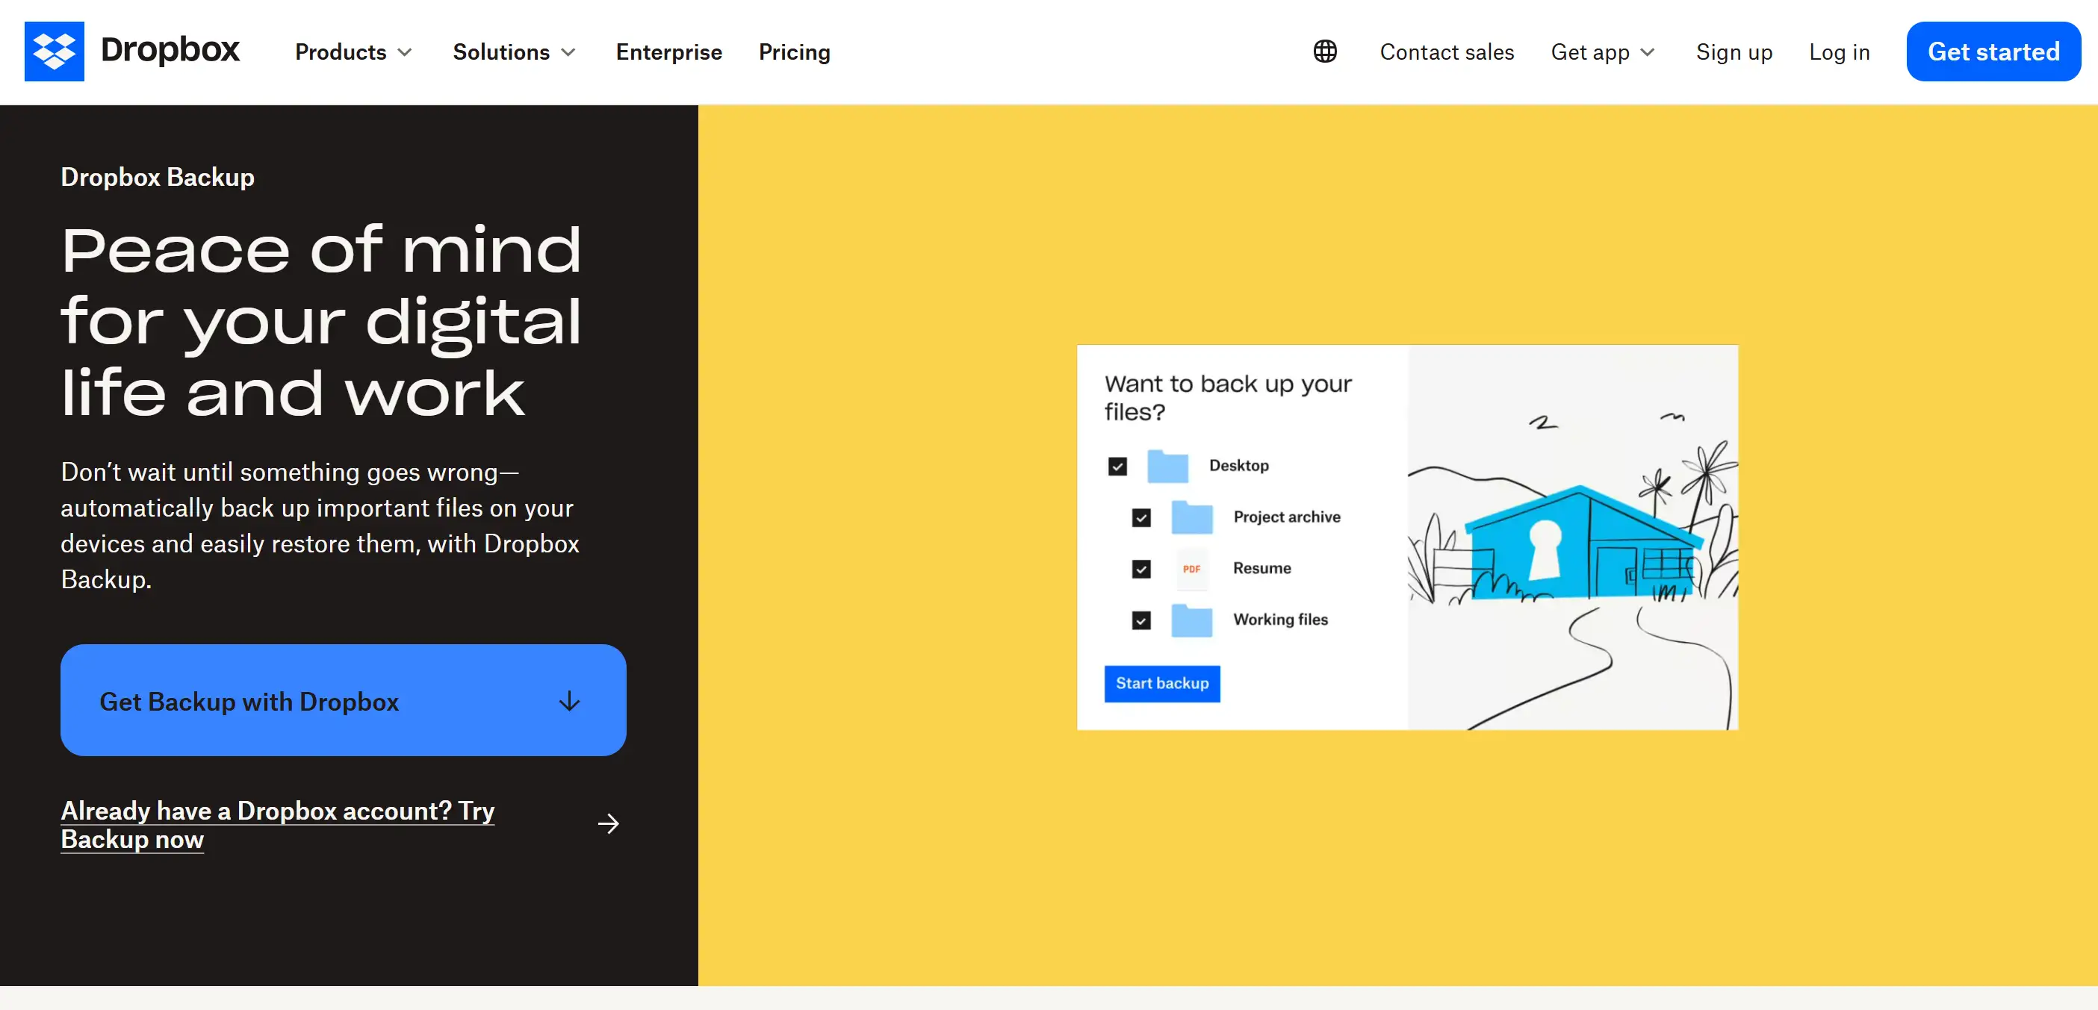Click the 'Dropbox Backup' heading text
Image resolution: width=2098 pixels, height=1010 pixels.
click(x=157, y=177)
